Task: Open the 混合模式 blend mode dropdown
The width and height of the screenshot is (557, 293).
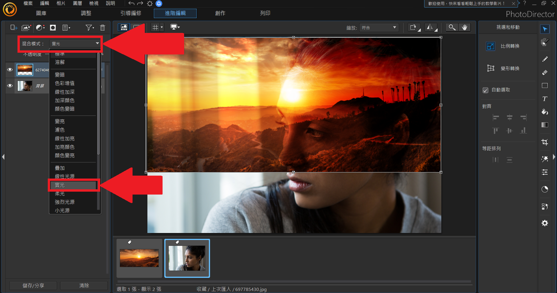Action: pyautogui.click(x=75, y=44)
